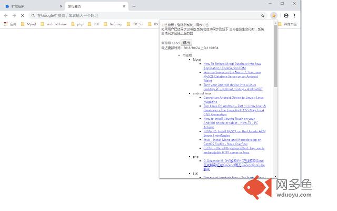Image resolution: width=337 pixels, height=211 pixels.
Task: Select the ELK folder in popup tree
Action: (195, 174)
